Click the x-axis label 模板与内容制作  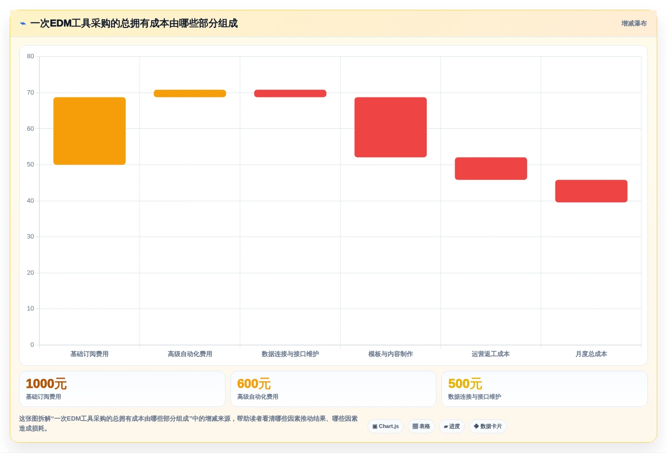tap(391, 354)
